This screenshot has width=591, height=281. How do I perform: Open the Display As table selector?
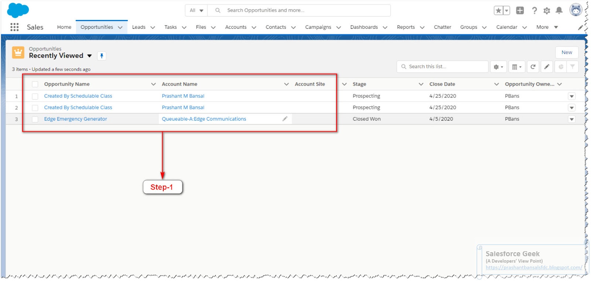tap(517, 67)
